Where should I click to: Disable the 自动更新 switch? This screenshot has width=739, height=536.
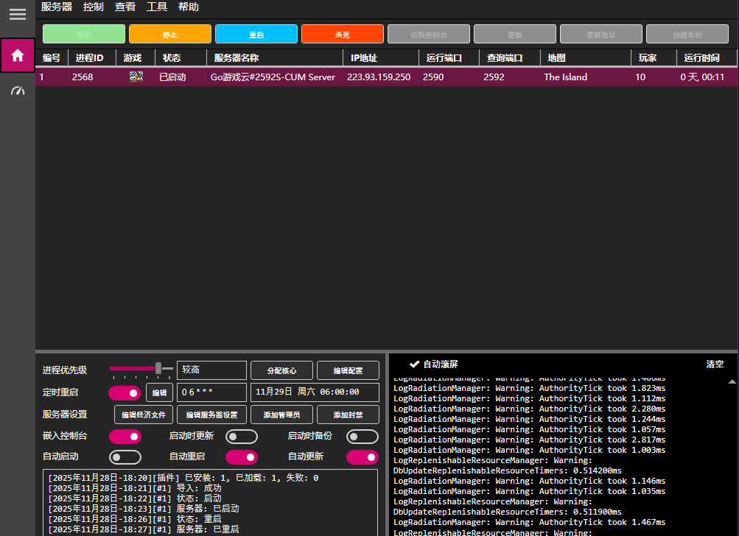pyautogui.click(x=362, y=457)
